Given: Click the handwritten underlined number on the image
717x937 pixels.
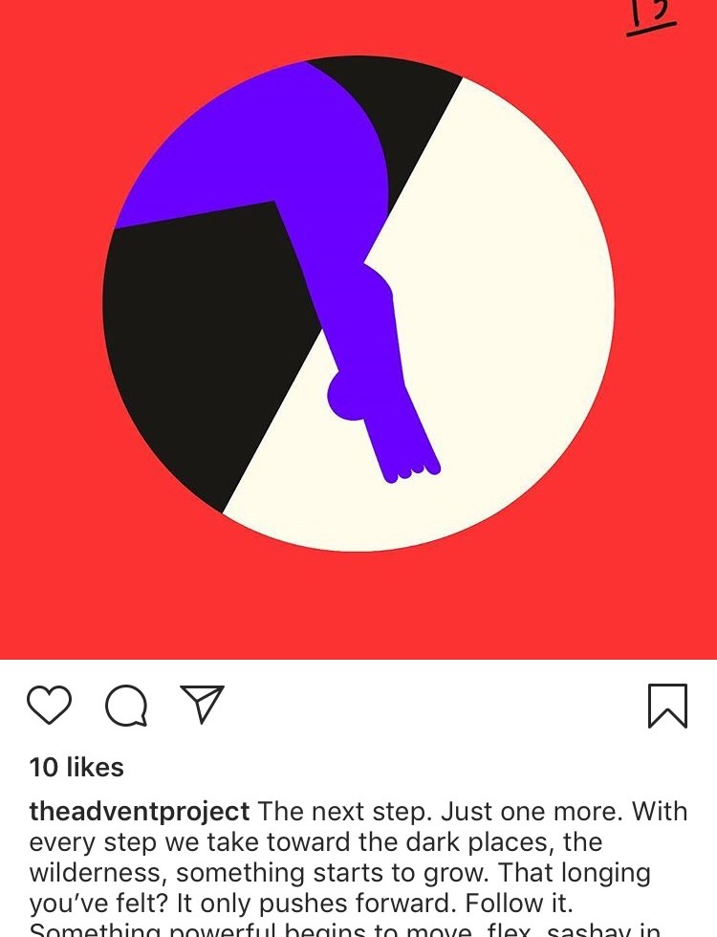Looking at the screenshot, I should (x=651, y=17).
